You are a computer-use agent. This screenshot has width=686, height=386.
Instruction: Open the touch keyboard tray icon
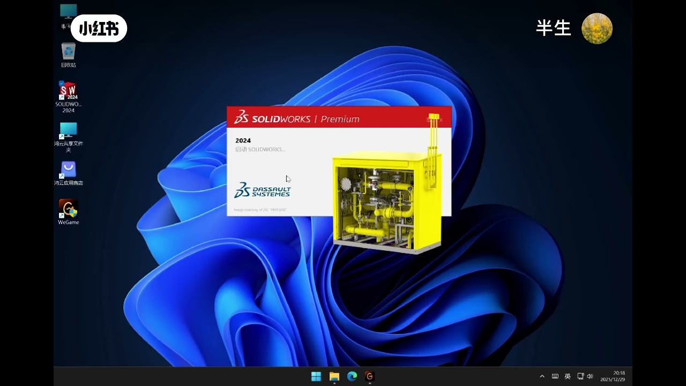click(x=555, y=376)
